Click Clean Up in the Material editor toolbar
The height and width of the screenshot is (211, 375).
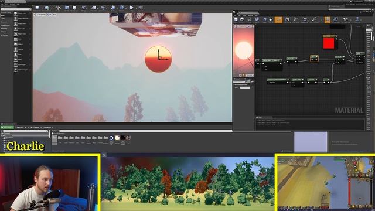271,20
